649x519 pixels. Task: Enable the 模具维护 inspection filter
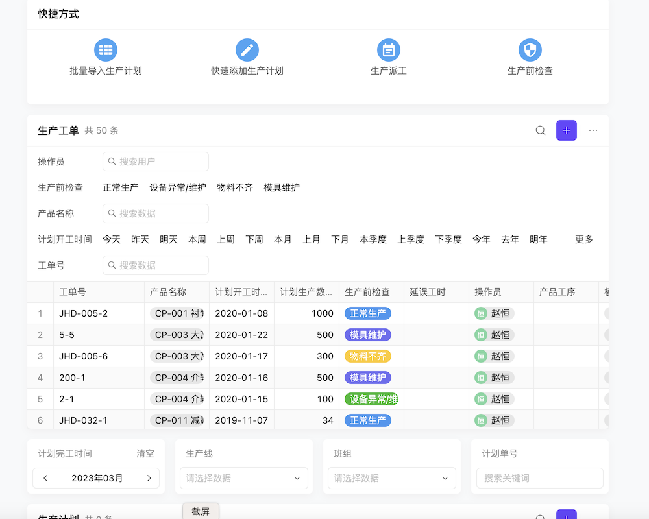pos(282,187)
